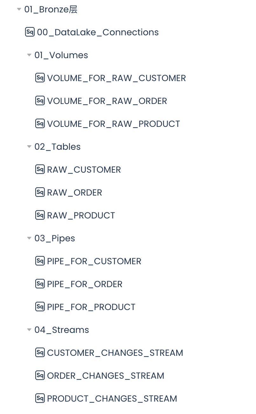Click the SQL icon beside RAW_PRODUCT
Viewport: 256px width, 414px height.
click(x=40, y=215)
